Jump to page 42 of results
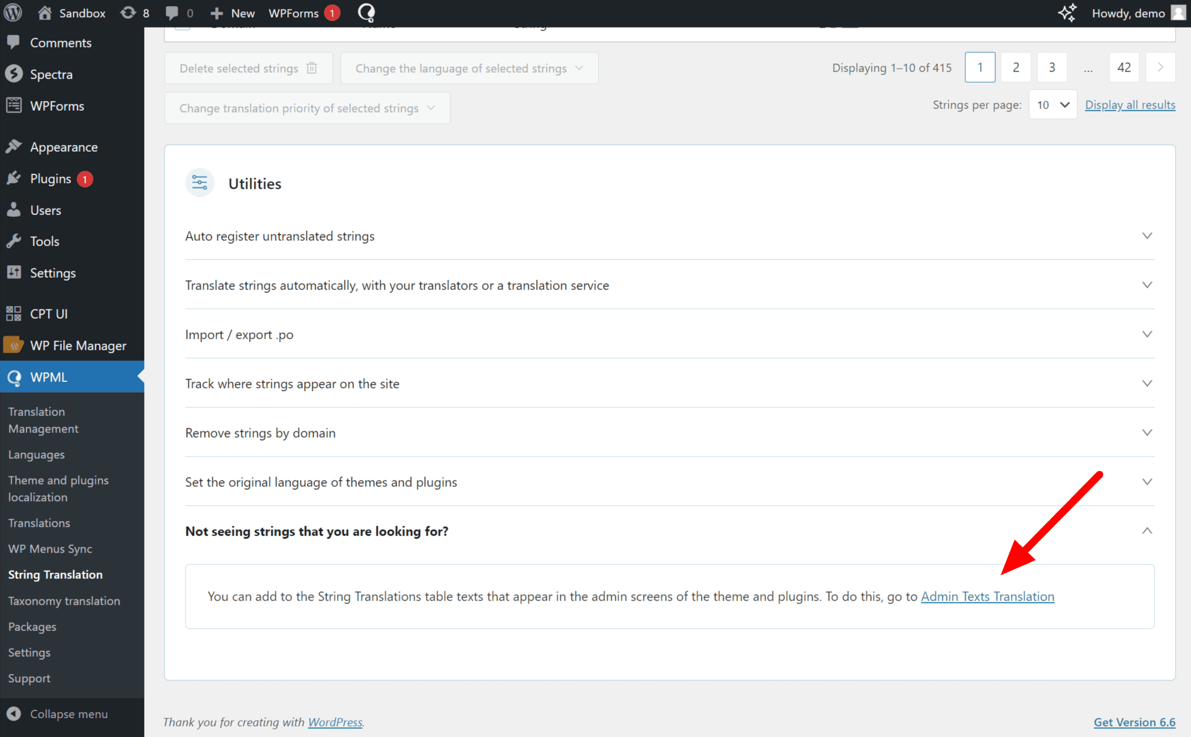 pyautogui.click(x=1124, y=67)
